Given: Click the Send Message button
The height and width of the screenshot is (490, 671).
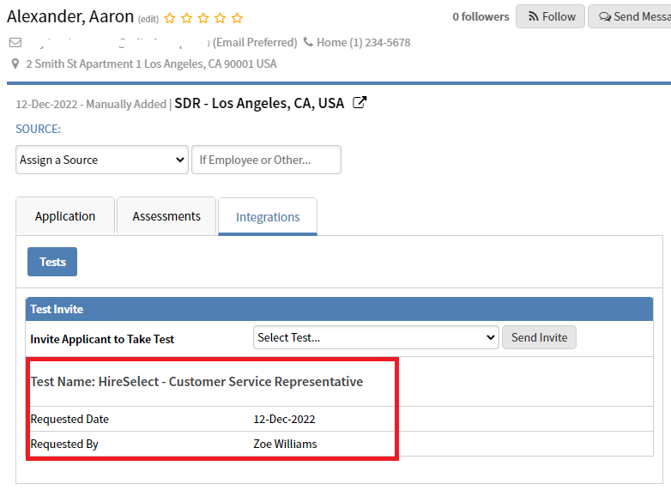Looking at the screenshot, I should tap(632, 16).
